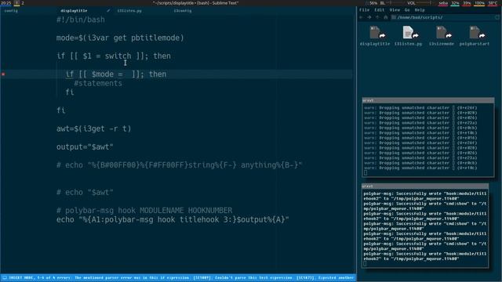This screenshot has height=282, width=502.
Task: Click the 20:25 clock in polybar
Action: coord(6,3)
